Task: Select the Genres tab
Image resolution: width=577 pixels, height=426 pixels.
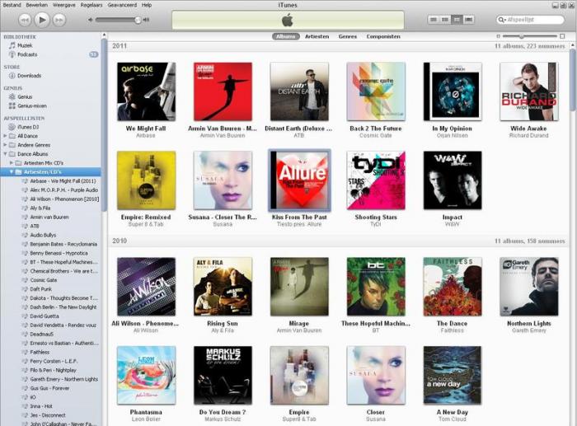Action: [347, 36]
